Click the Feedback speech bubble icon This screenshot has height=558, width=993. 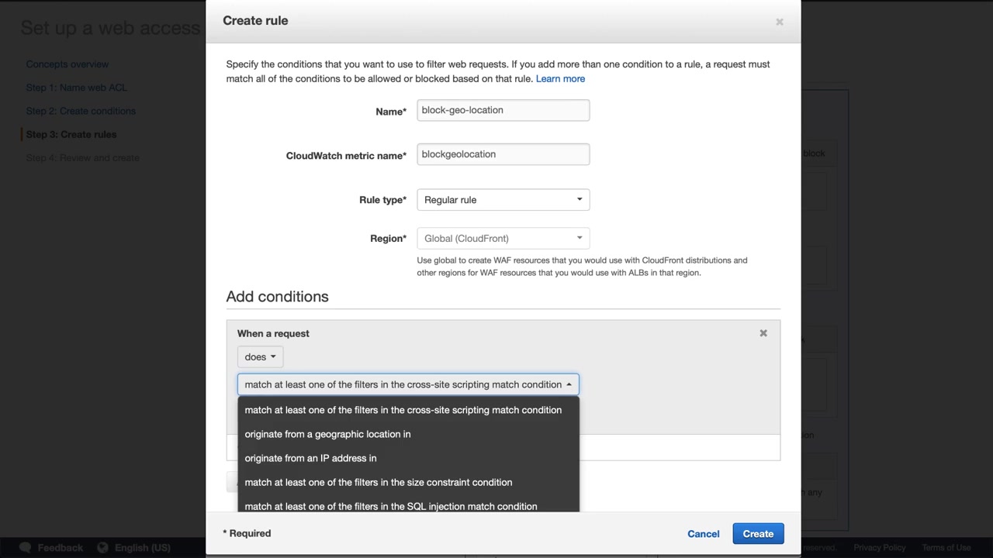[25, 548]
